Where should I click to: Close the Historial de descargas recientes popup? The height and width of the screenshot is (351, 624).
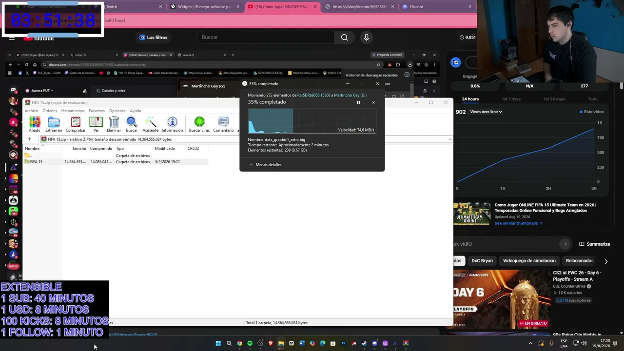(x=407, y=75)
